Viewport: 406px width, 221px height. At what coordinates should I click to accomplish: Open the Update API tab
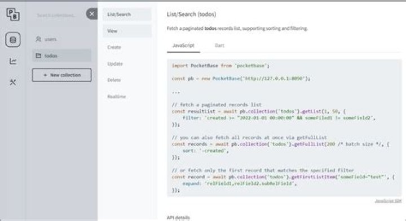pyautogui.click(x=127, y=64)
